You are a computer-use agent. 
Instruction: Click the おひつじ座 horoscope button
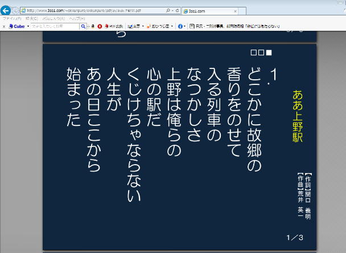pyautogui.click(x=158, y=26)
